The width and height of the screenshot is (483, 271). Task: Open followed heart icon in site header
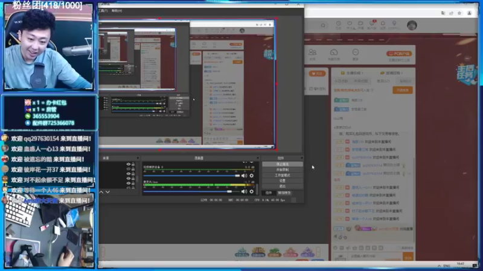[x=350, y=25]
